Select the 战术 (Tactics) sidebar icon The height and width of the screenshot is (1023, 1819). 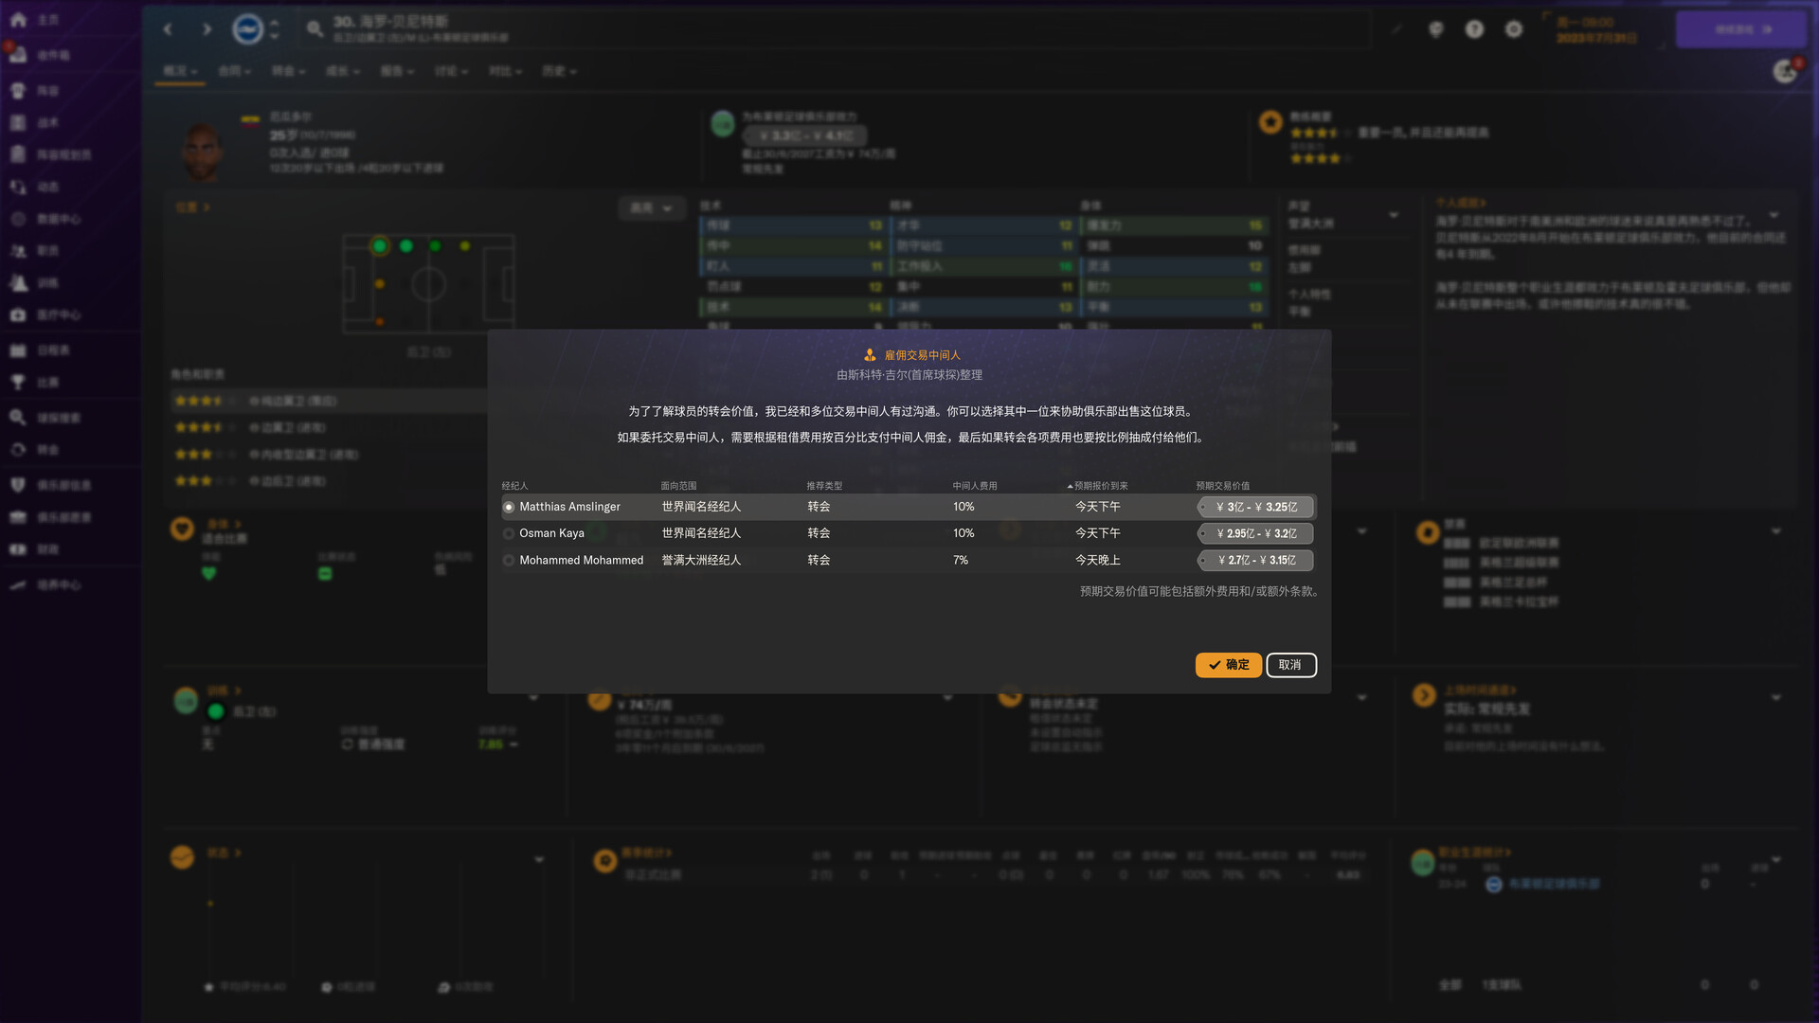(38, 122)
